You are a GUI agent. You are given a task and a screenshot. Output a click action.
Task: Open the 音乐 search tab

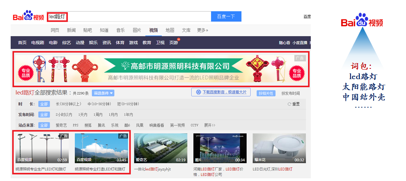(120, 30)
